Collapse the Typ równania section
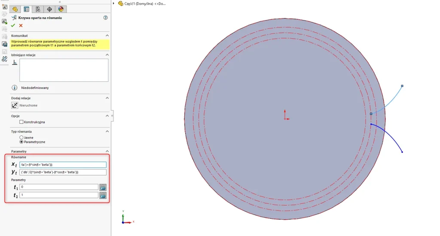 (x=107, y=131)
